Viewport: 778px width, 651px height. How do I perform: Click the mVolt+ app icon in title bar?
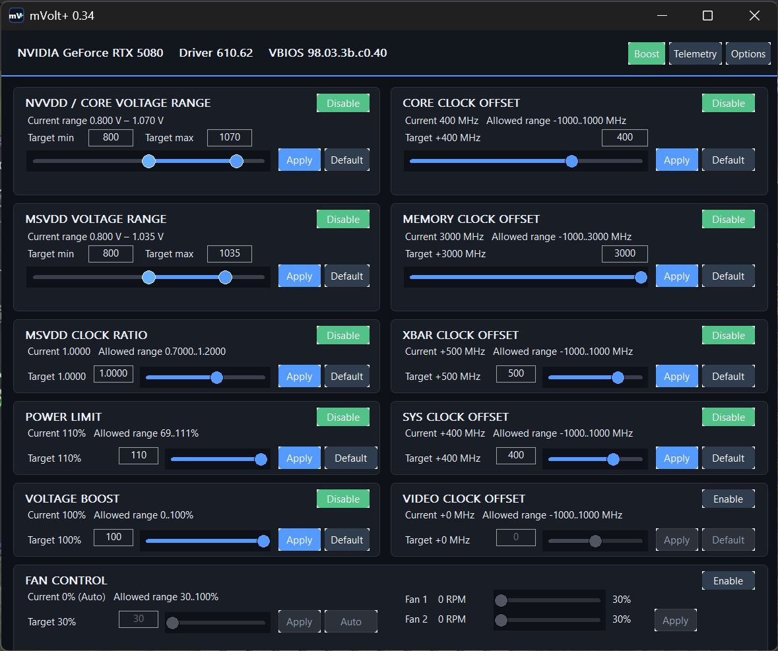coord(16,16)
